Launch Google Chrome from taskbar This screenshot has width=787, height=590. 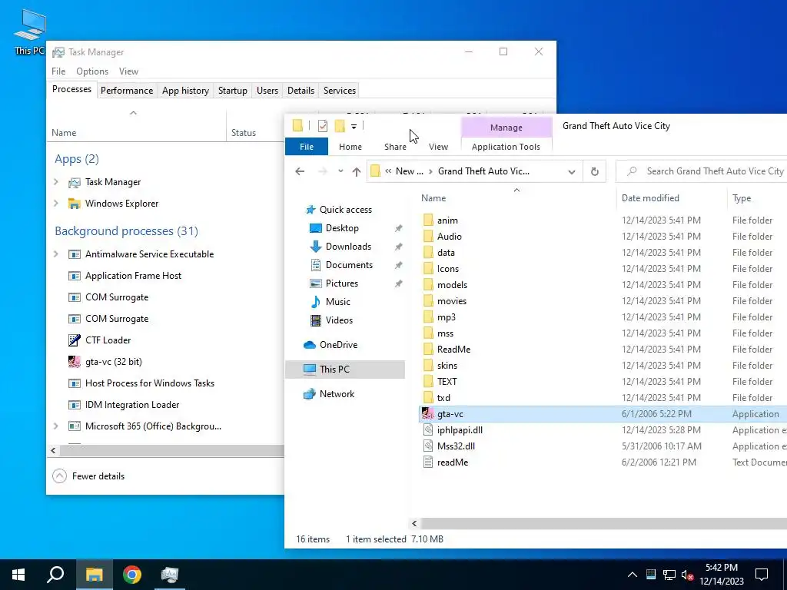tap(132, 575)
